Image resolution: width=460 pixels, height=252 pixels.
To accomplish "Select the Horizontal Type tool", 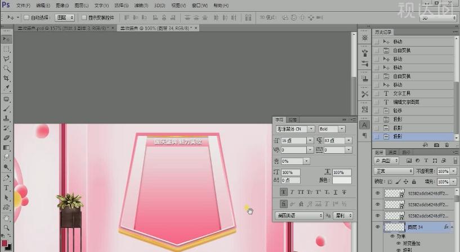I will pos(6,187).
